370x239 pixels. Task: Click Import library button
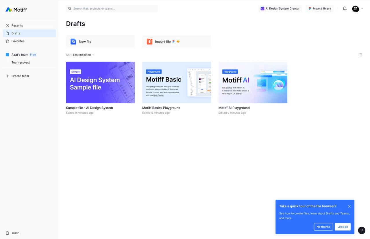(x=319, y=9)
